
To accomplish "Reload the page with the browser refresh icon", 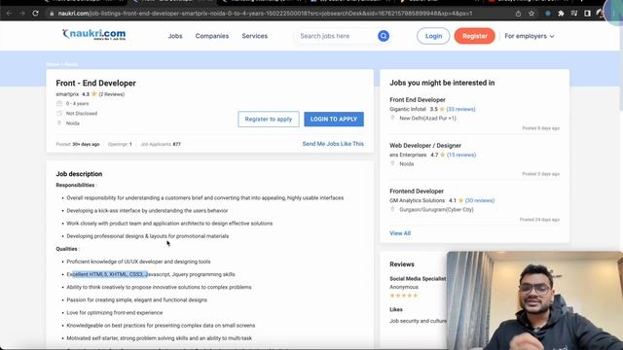I will 35,13.
